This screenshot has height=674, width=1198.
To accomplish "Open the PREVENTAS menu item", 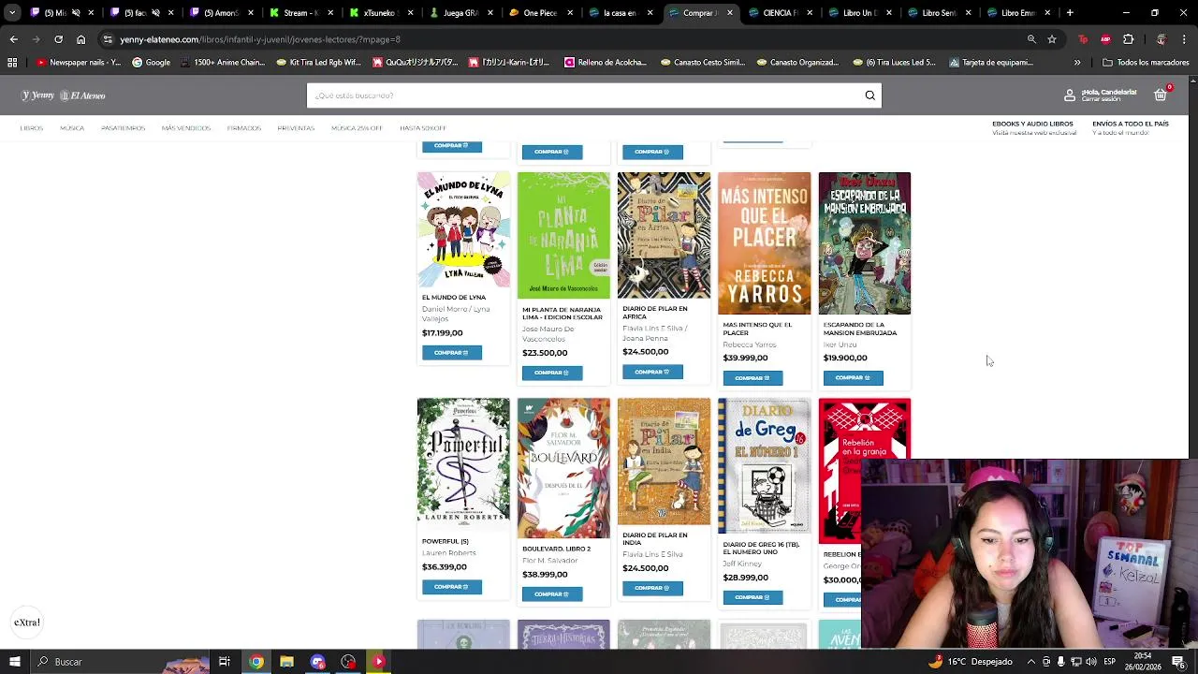I will coord(296,128).
